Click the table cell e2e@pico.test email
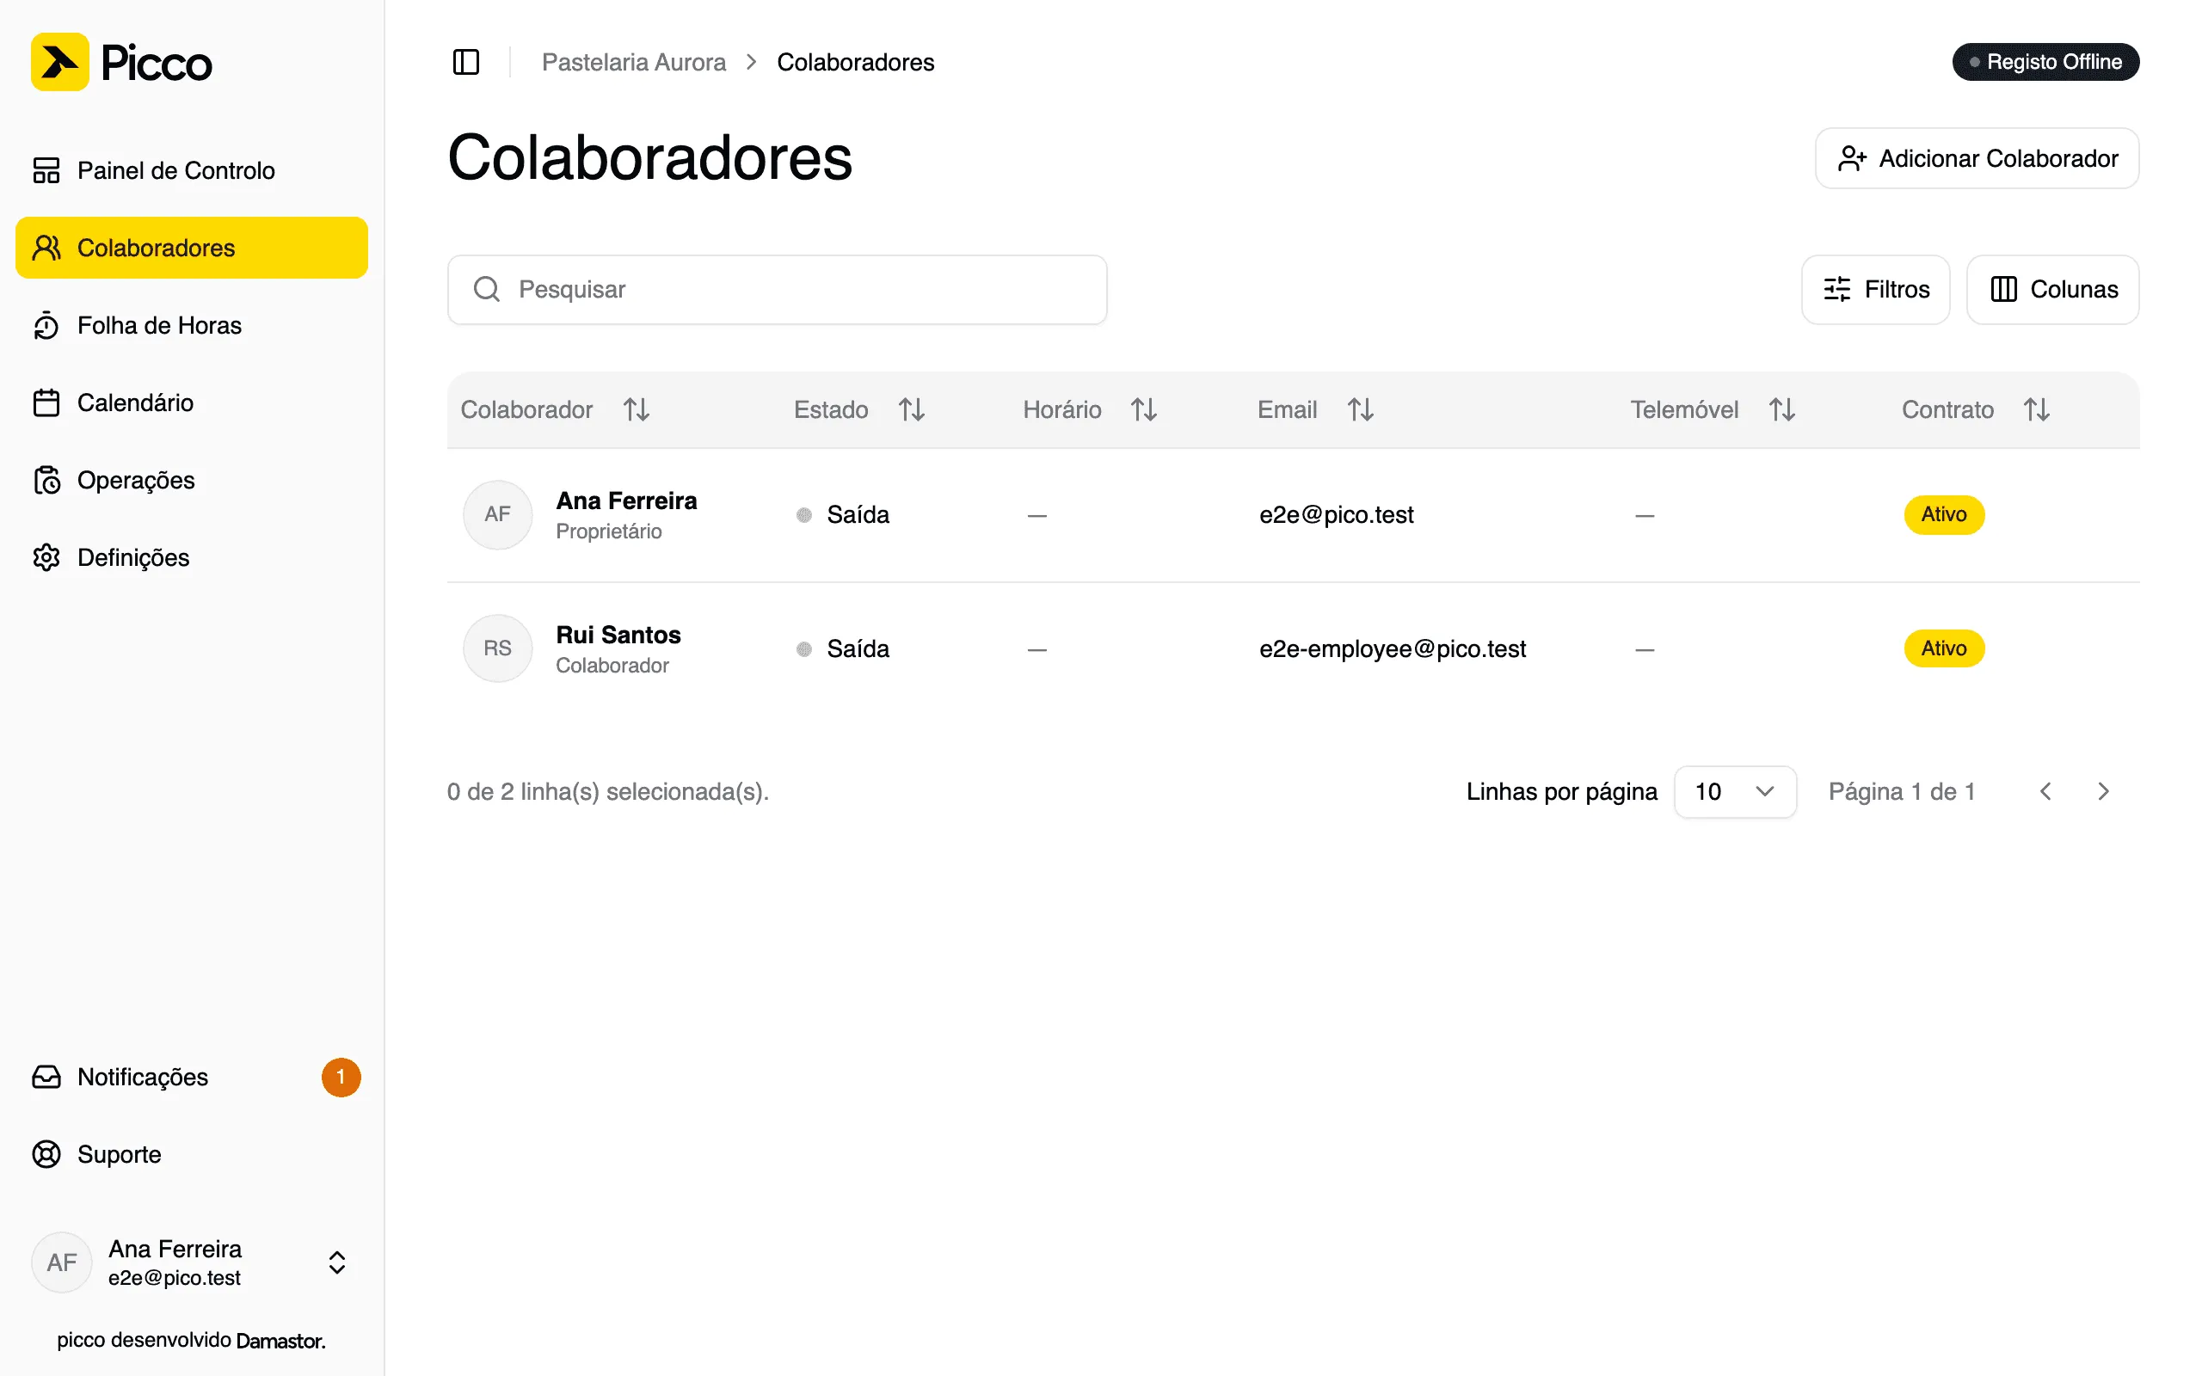 (x=1336, y=515)
